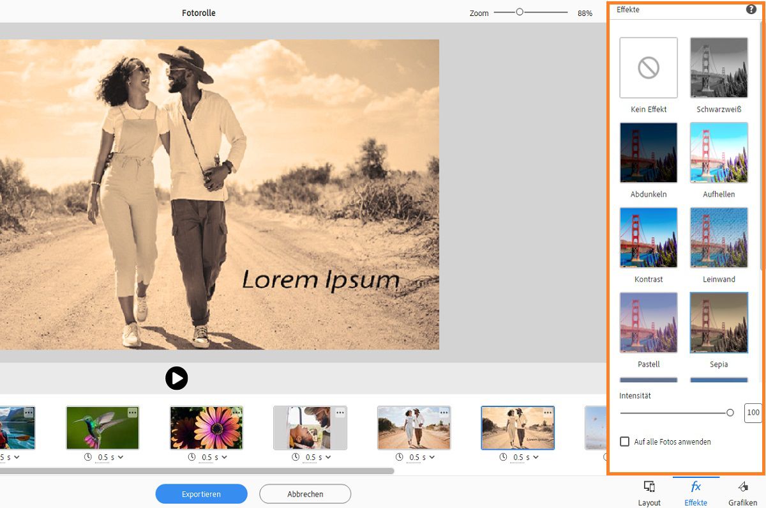Expand the duration dropdown under the unfiltered couple photo
This screenshot has height=508, width=766.
[432, 458]
